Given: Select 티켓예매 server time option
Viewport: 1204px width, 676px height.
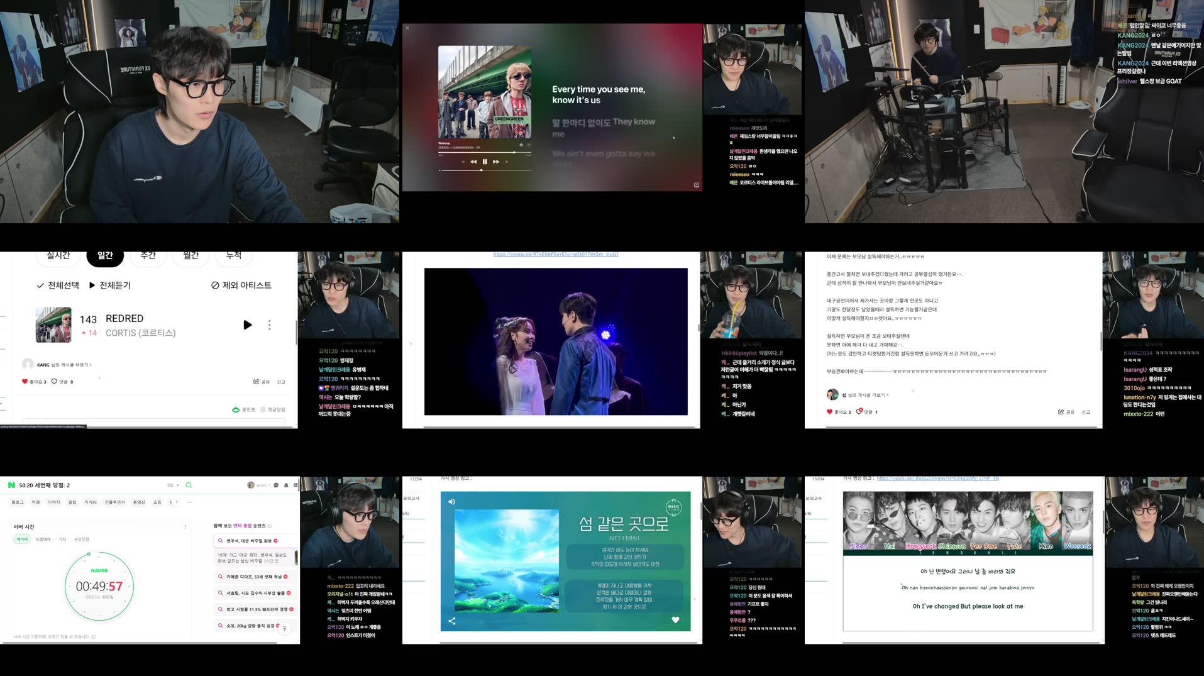Looking at the screenshot, I should click(43, 540).
